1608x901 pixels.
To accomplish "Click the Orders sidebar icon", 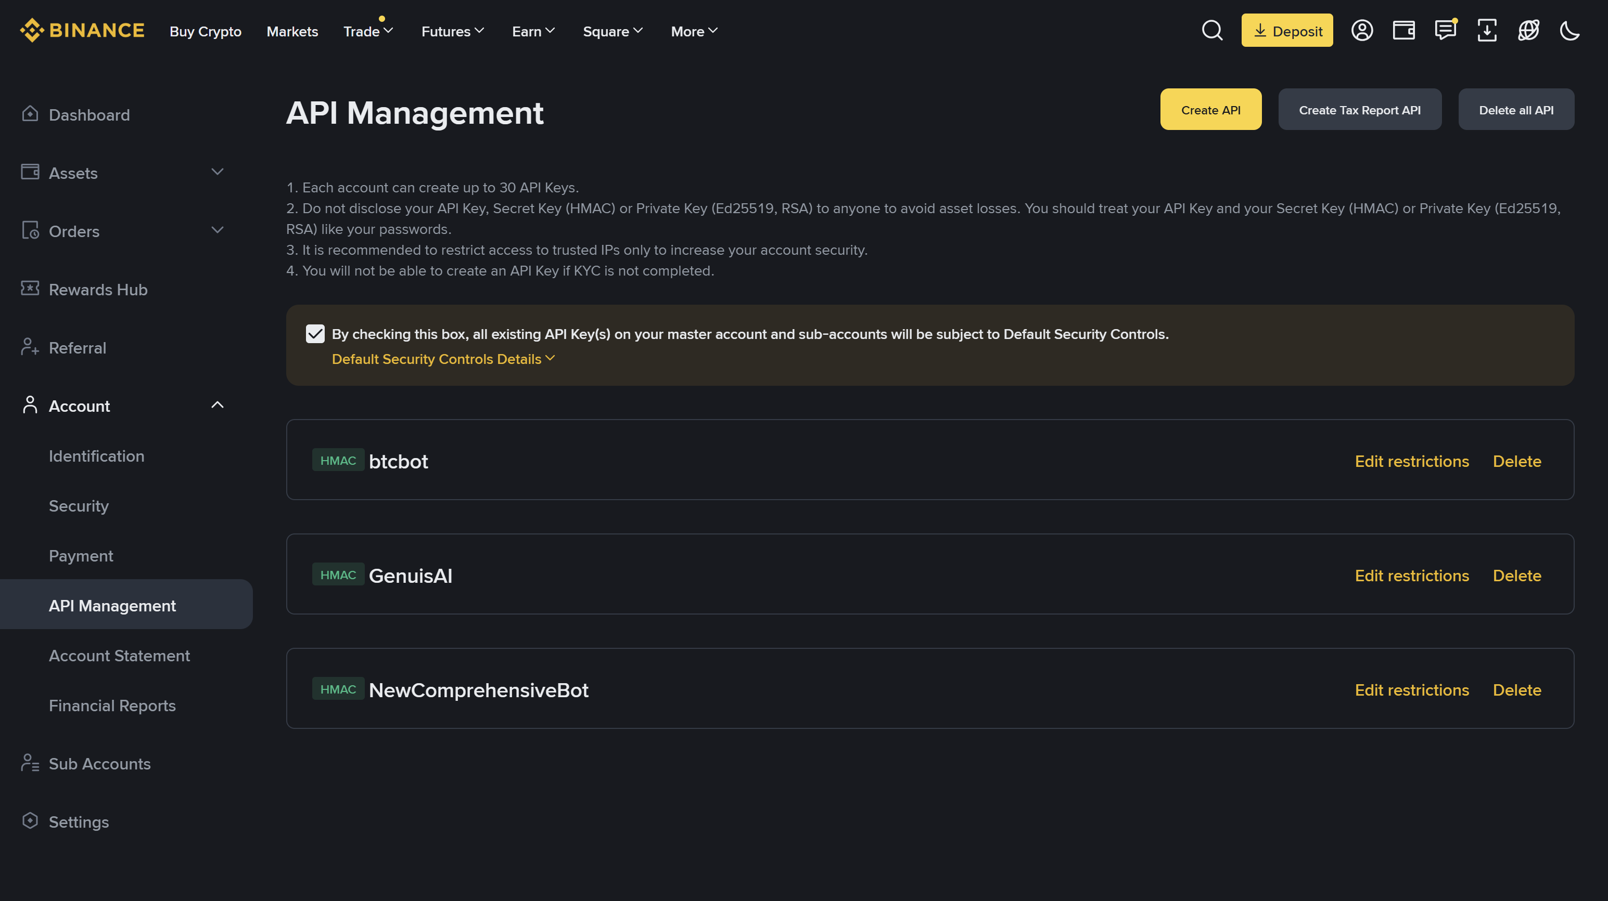I will 30,230.
